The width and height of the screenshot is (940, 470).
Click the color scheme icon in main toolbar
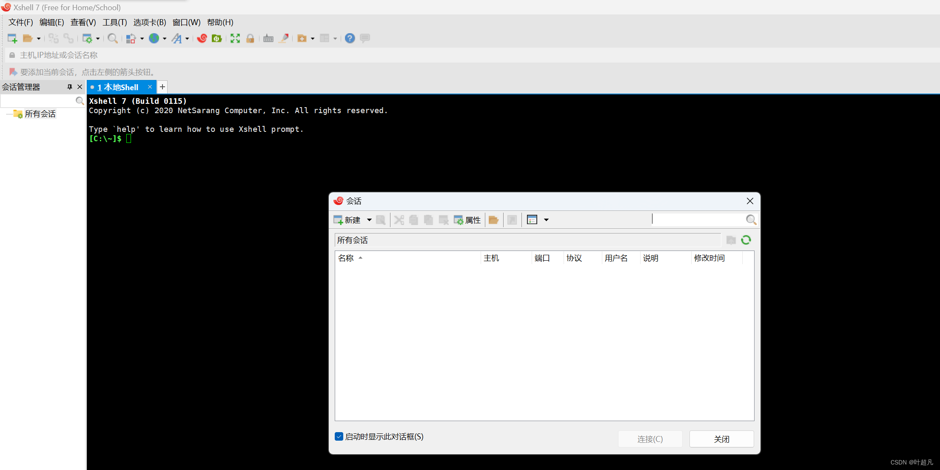click(131, 38)
